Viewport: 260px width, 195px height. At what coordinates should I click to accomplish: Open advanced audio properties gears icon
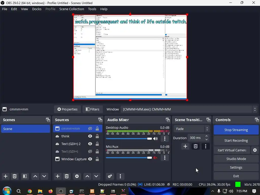pyautogui.click(x=110, y=176)
